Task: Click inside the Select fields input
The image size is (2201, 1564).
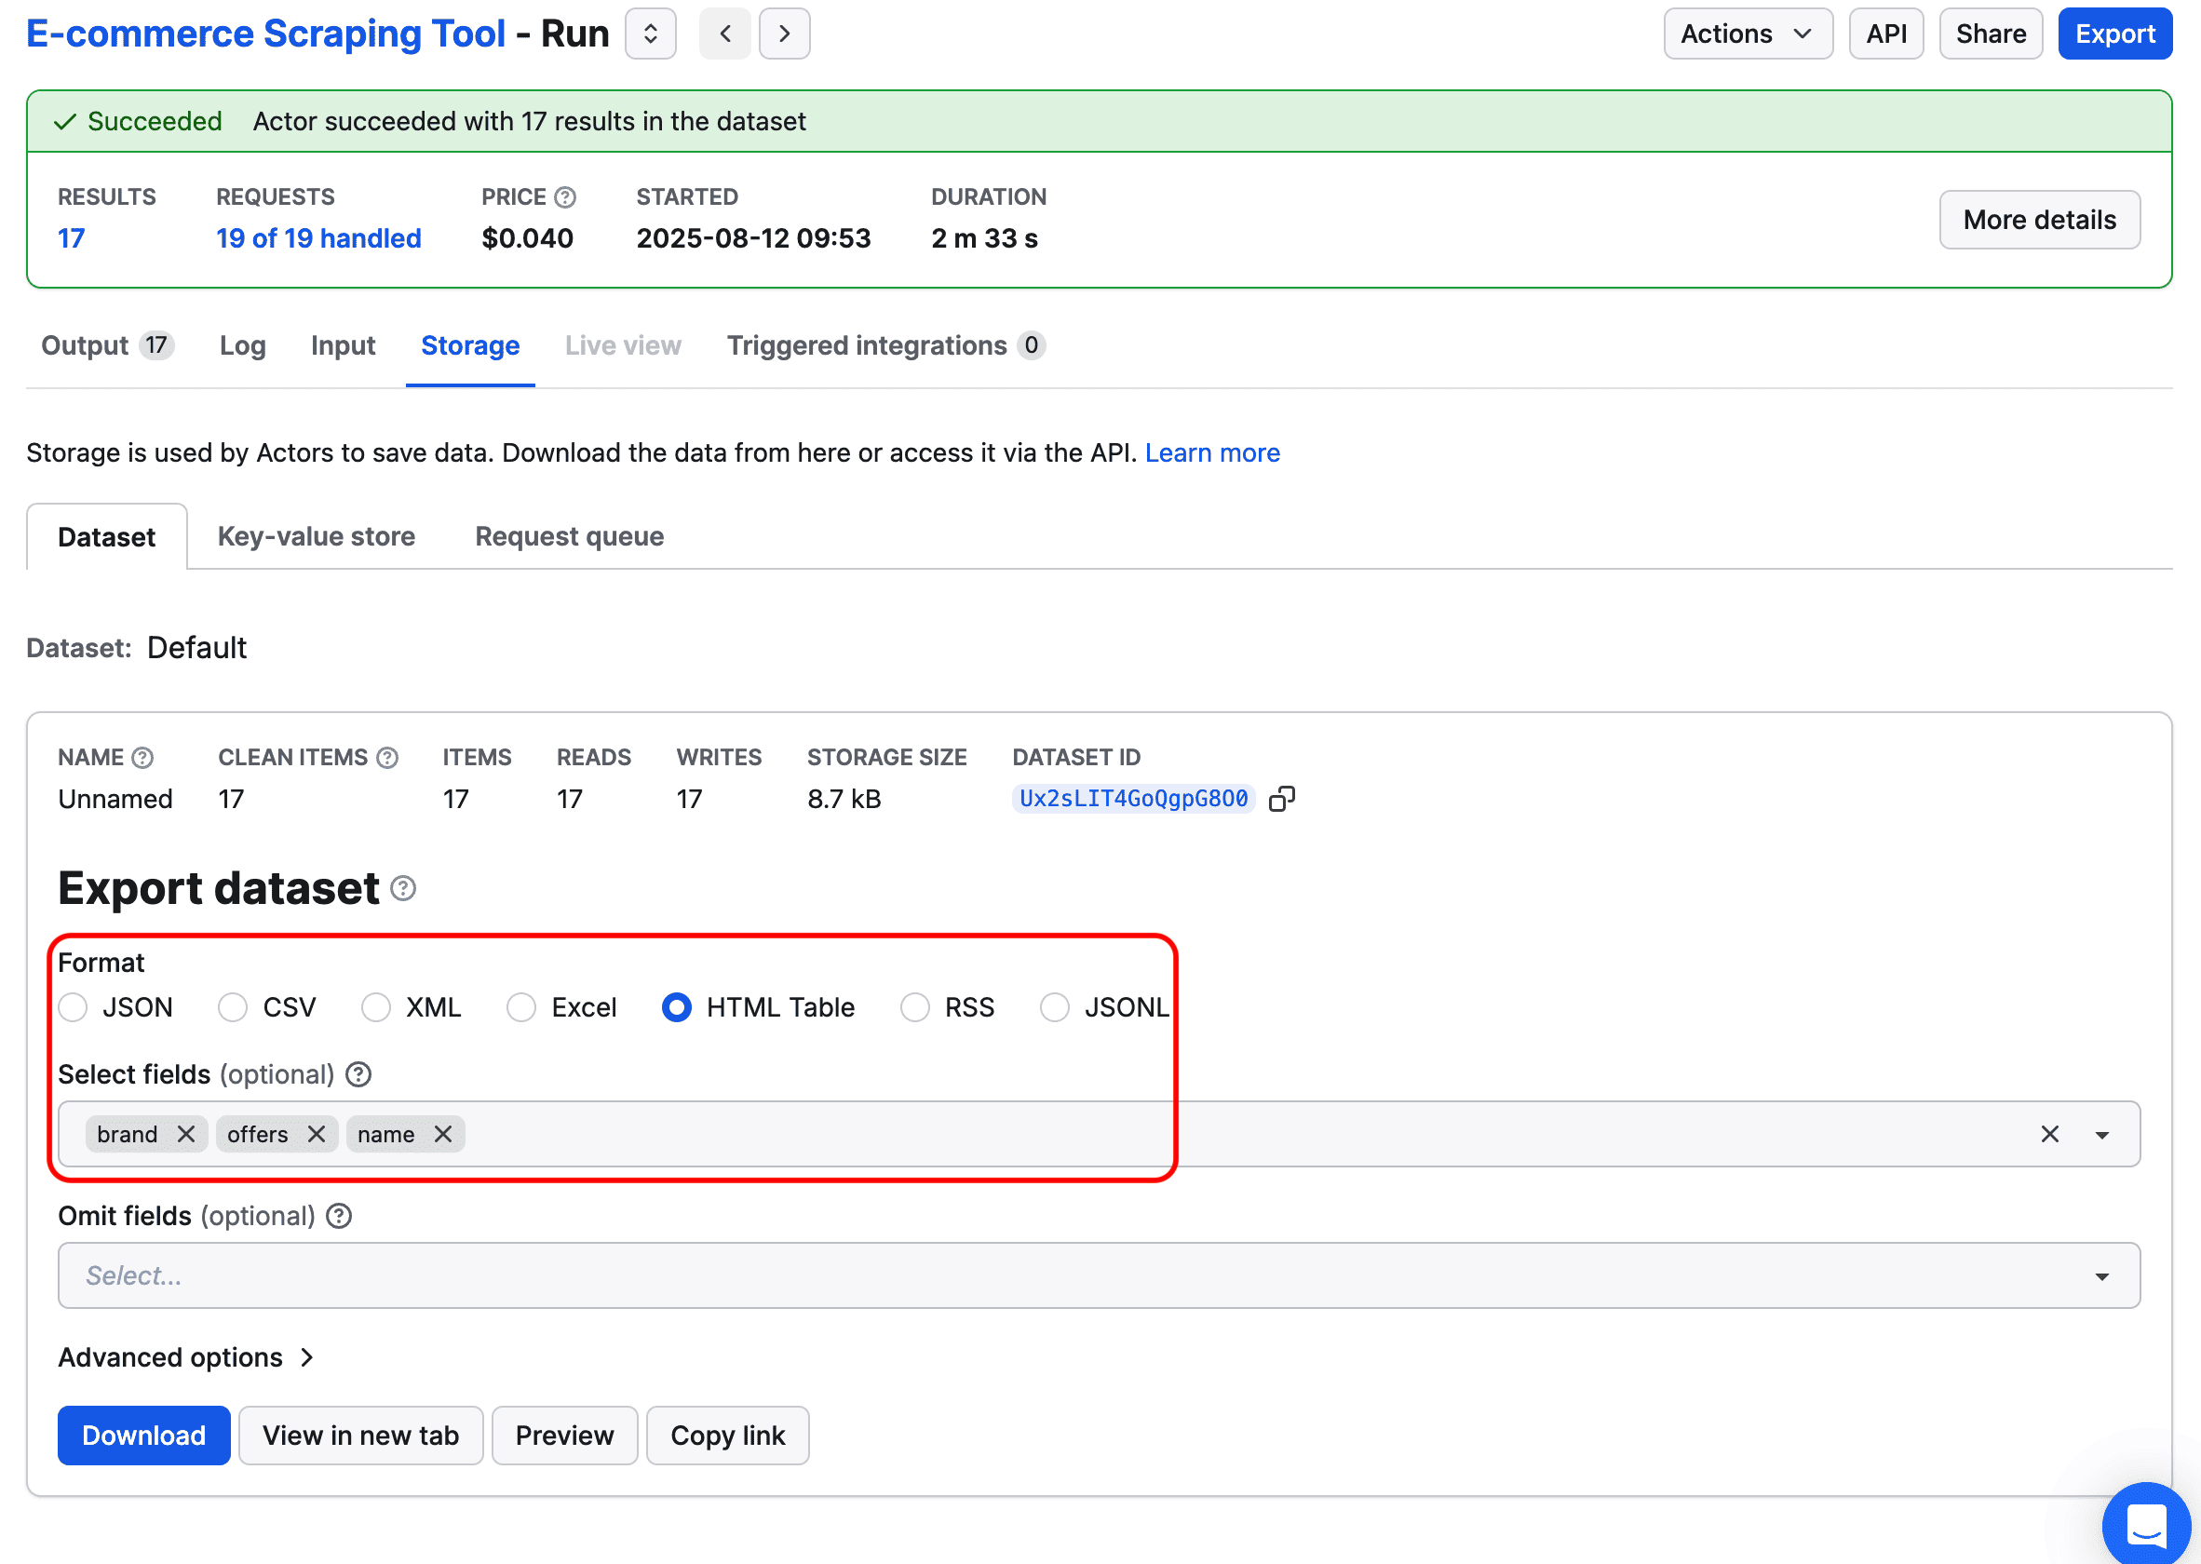Action: 1099,1135
